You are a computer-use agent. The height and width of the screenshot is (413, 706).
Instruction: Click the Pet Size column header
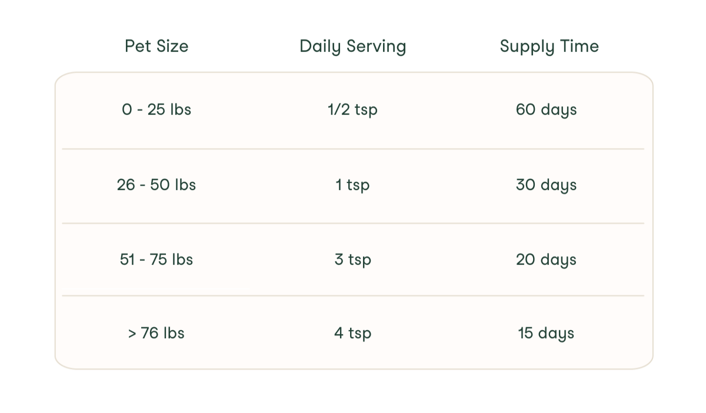tap(156, 46)
